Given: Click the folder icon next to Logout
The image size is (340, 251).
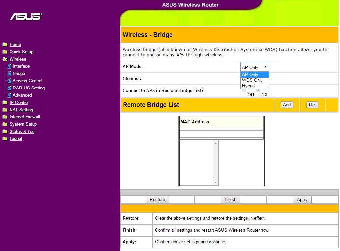Looking at the screenshot, I should tap(5, 139).
